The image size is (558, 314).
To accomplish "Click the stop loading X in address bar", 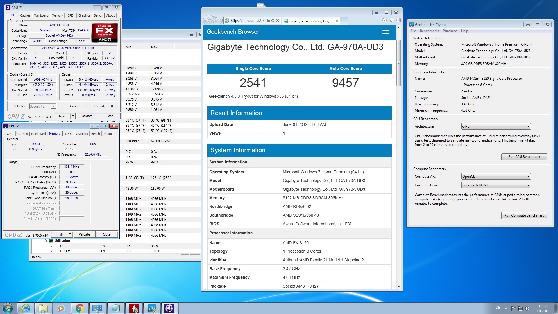I will click(278, 20).
